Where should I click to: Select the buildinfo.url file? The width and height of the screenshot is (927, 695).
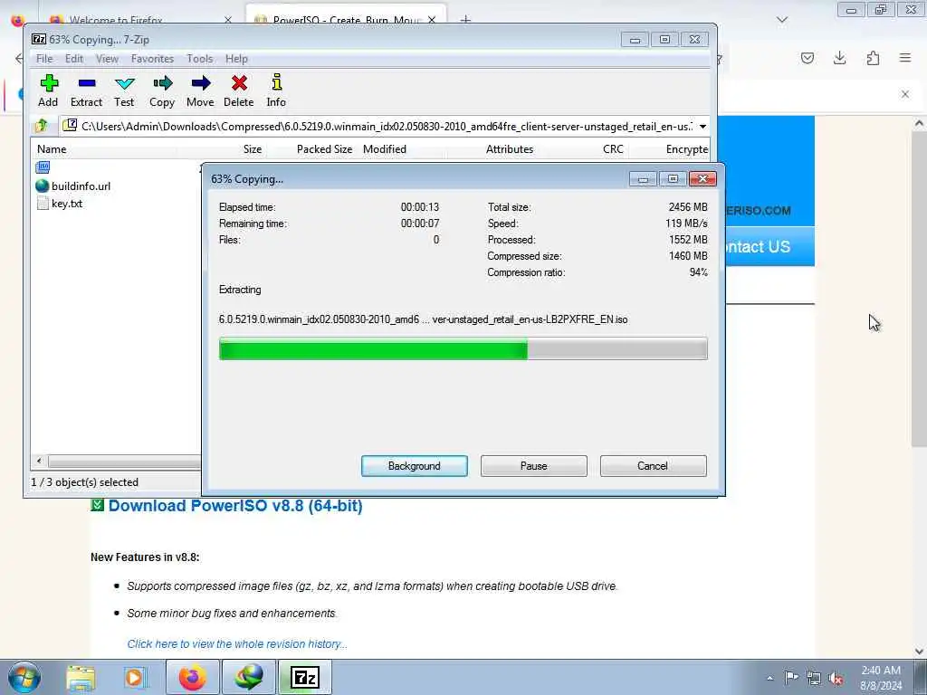[x=73, y=186]
